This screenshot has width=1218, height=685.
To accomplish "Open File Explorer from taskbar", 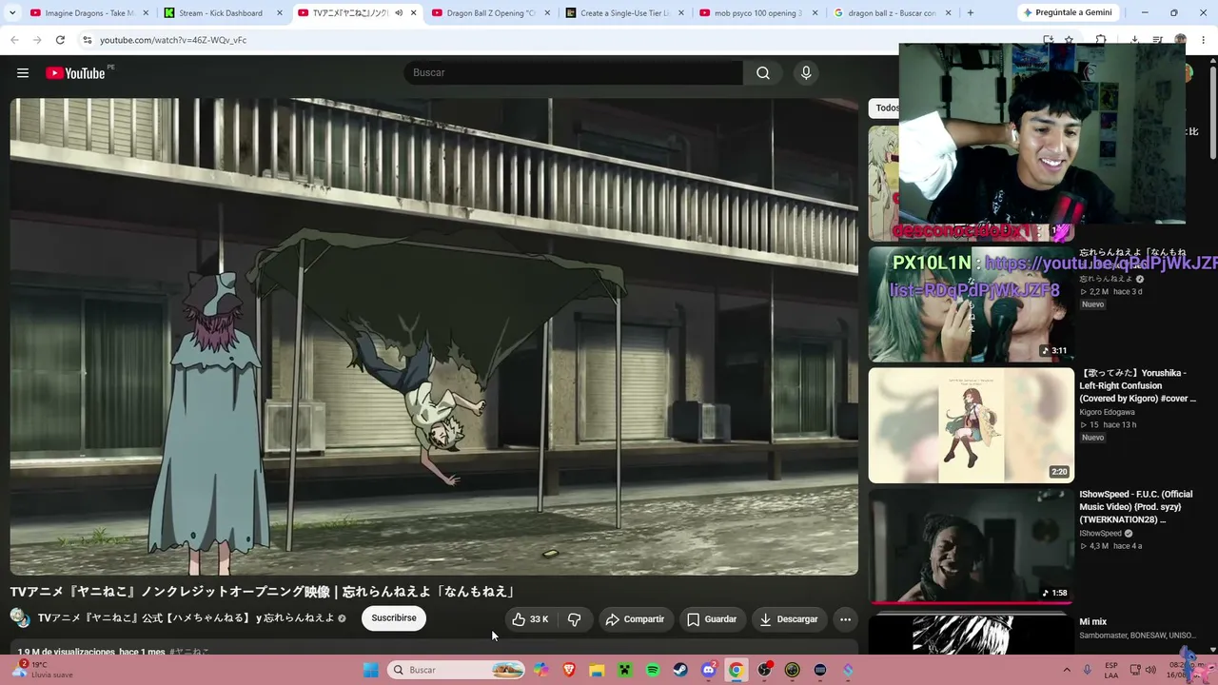I will coord(597,670).
